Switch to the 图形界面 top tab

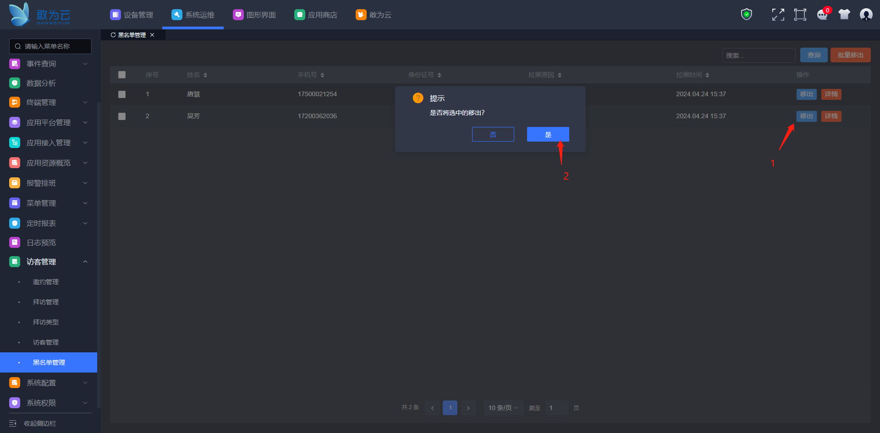tap(254, 15)
